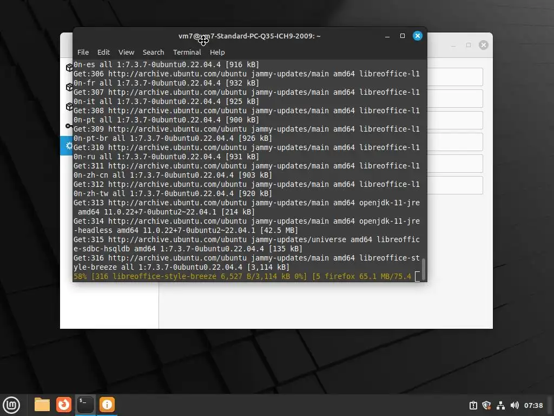The image size is (554, 416).
Task: Switch to the Terminal taskbar button
Action: [x=85, y=405]
